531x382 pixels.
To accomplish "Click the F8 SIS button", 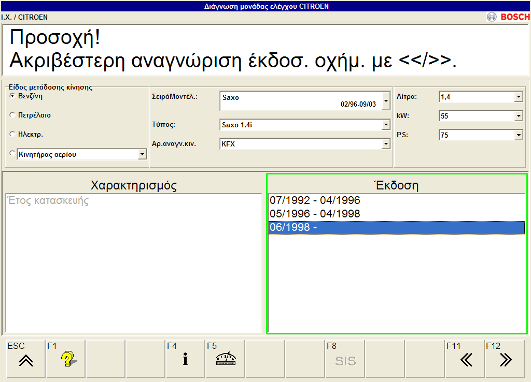I will click(x=345, y=359).
